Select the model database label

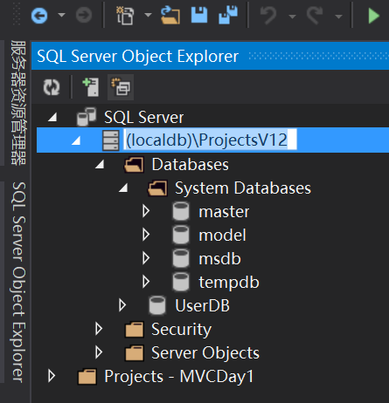pyautogui.click(x=222, y=236)
